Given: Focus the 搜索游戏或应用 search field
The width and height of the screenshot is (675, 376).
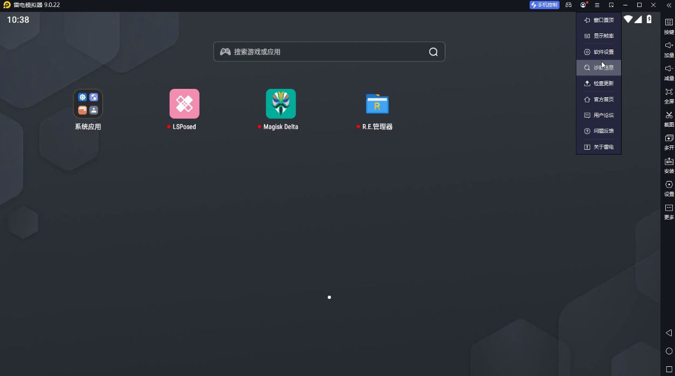Looking at the screenshot, I should click(329, 52).
